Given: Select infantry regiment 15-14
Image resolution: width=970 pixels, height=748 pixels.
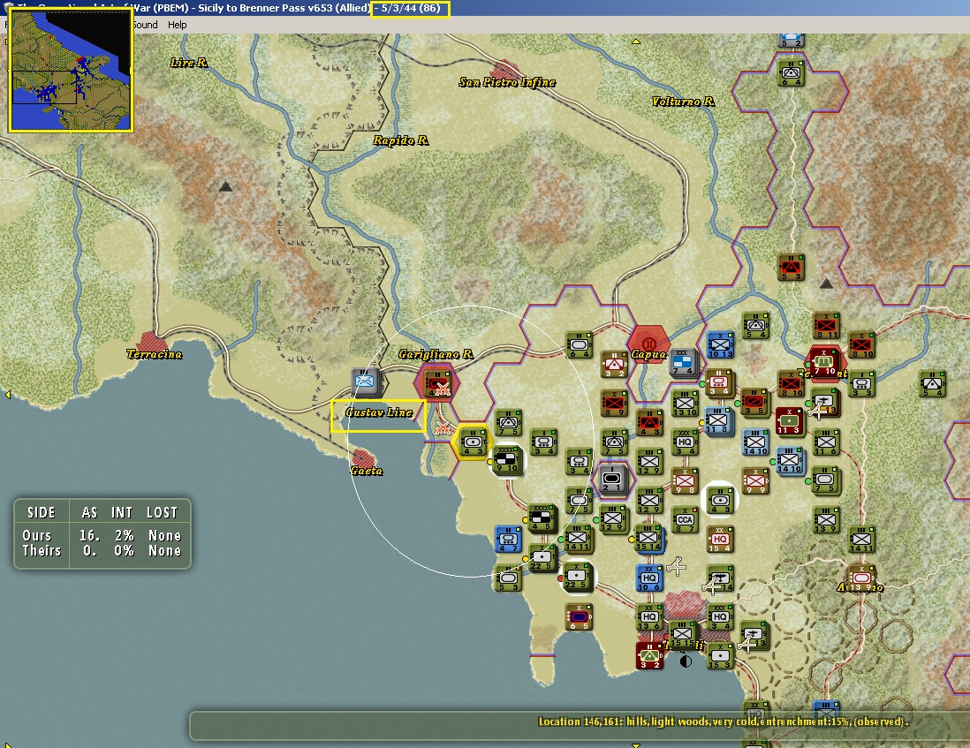Looking at the screenshot, I should coord(648,538).
